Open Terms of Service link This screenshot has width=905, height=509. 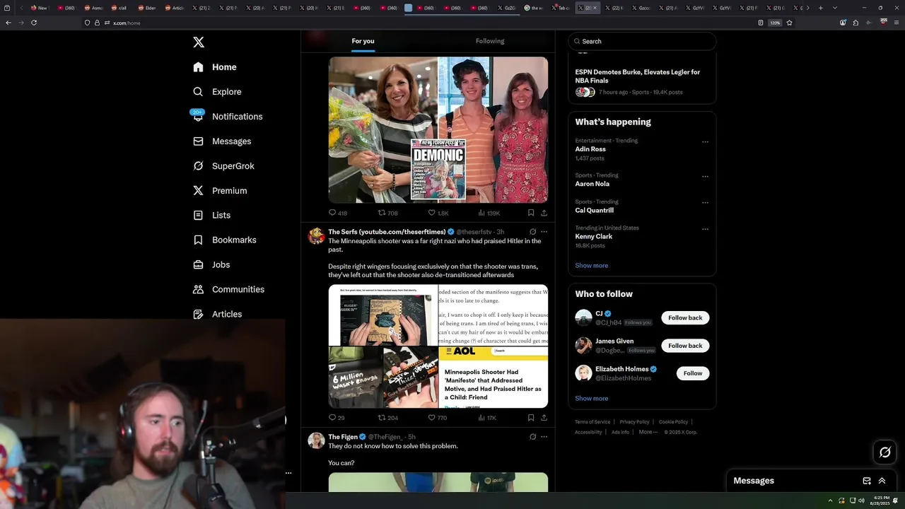coord(592,422)
